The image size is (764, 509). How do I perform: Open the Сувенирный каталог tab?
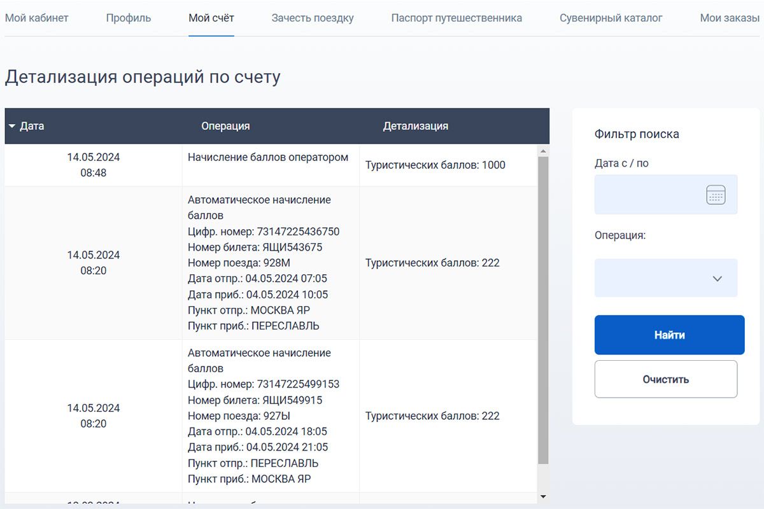tap(611, 18)
